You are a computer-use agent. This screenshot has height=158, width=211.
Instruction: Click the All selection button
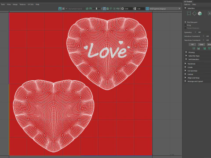click(x=192, y=44)
